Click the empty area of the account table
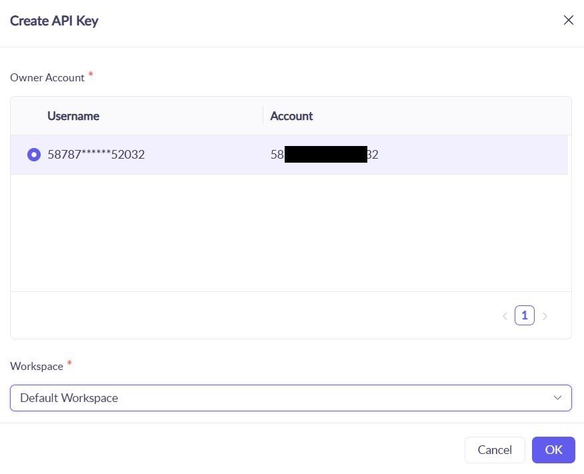Screen dimensions: 584x474 pos(291,233)
